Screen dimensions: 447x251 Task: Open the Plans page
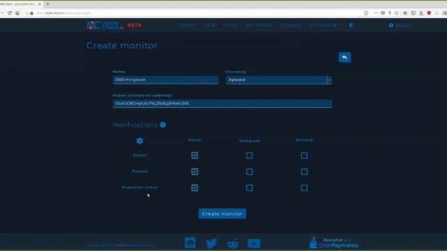pyautogui.click(x=230, y=25)
